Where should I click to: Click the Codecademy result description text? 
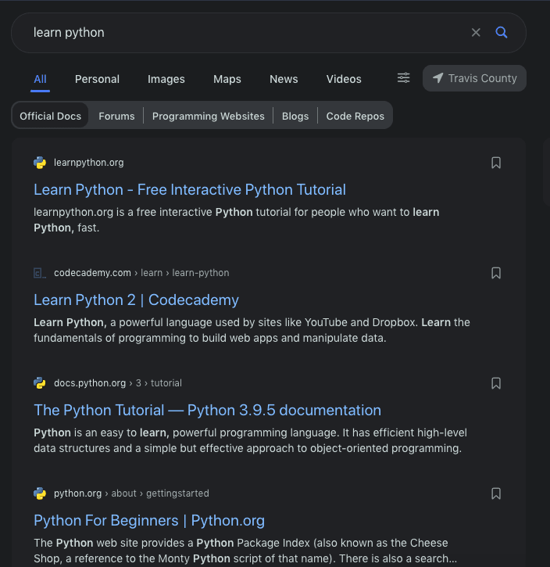pyautogui.click(x=252, y=330)
